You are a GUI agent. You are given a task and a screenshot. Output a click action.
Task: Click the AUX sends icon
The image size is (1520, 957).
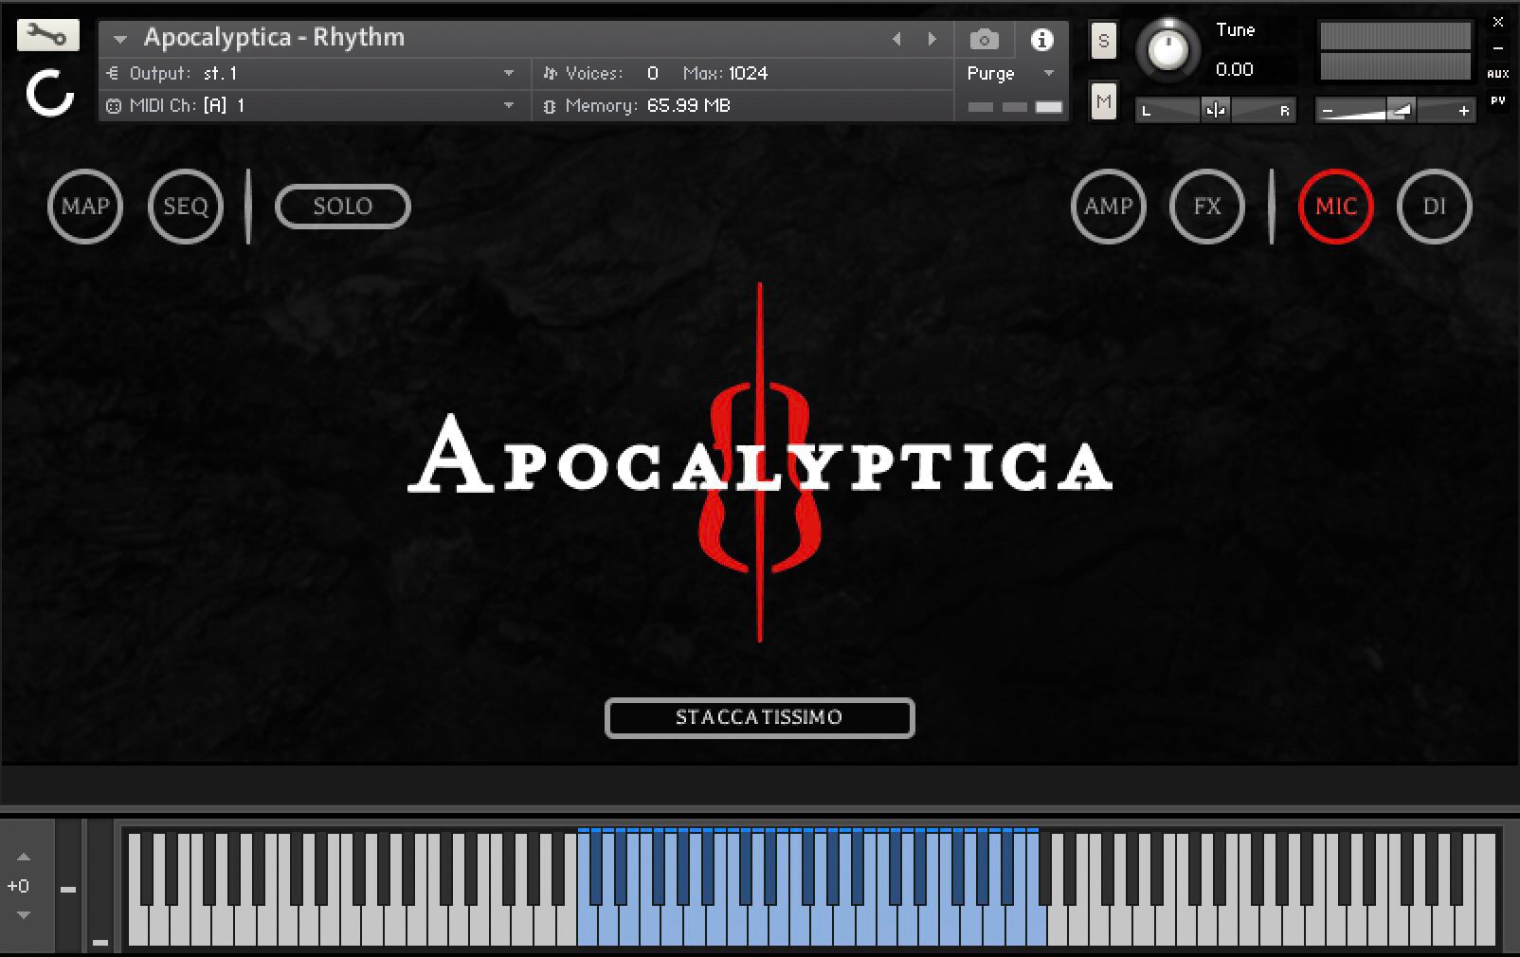[x=1497, y=74]
